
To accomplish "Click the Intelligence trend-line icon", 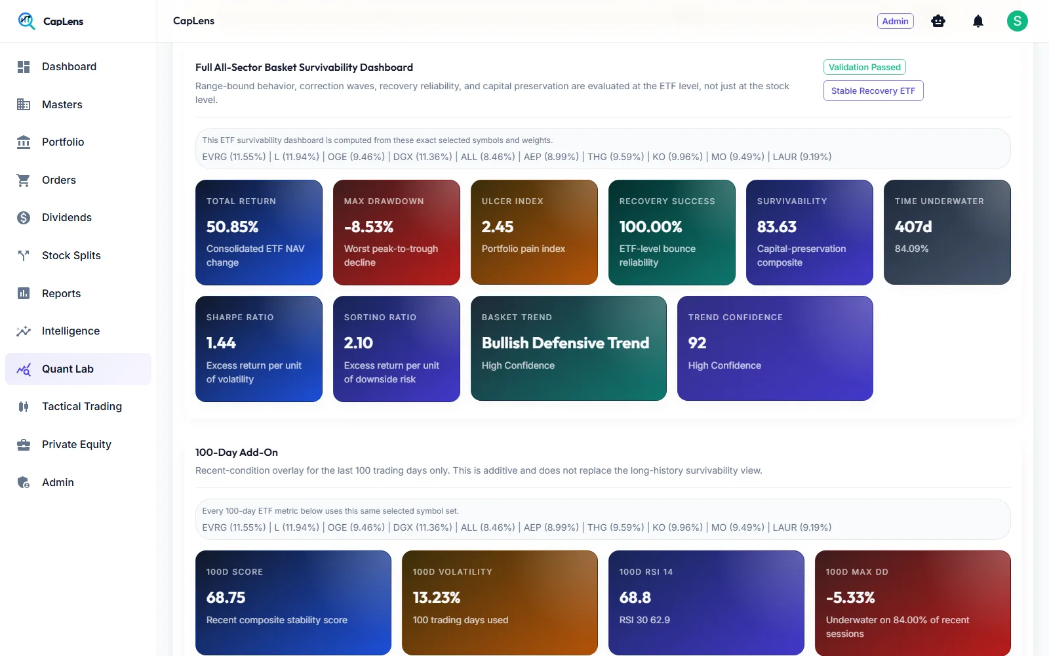I will pos(24,331).
